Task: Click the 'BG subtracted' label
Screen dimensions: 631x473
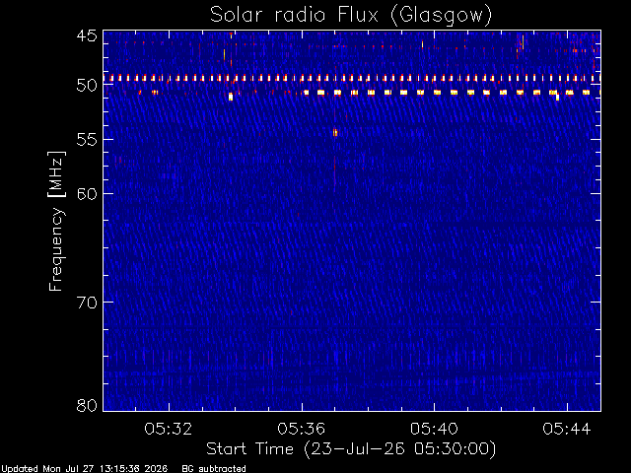Action: pyautogui.click(x=214, y=469)
